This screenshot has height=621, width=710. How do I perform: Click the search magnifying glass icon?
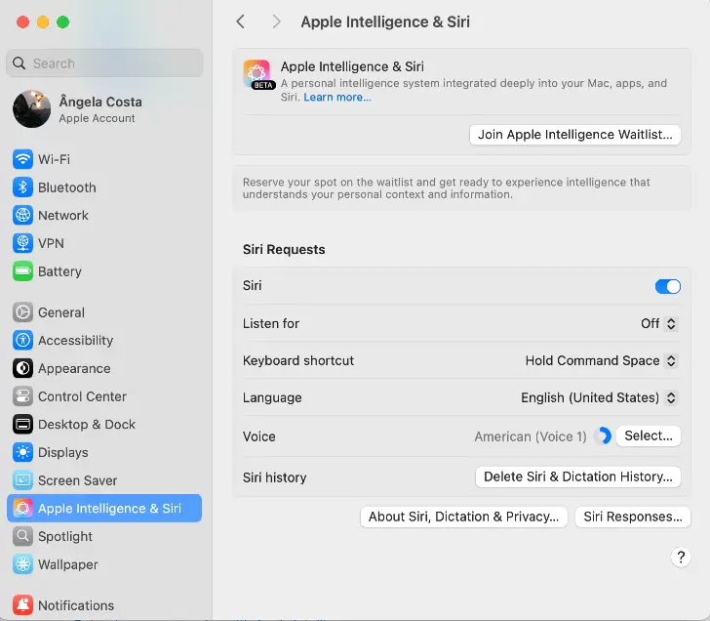click(20, 63)
